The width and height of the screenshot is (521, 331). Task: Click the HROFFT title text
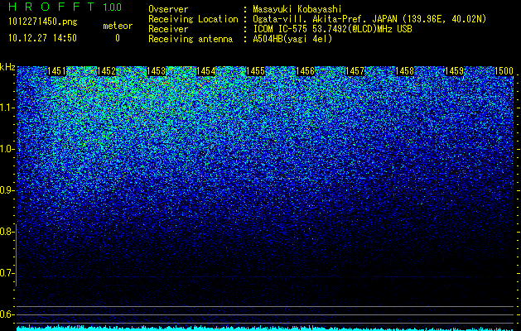pos(51,7)
